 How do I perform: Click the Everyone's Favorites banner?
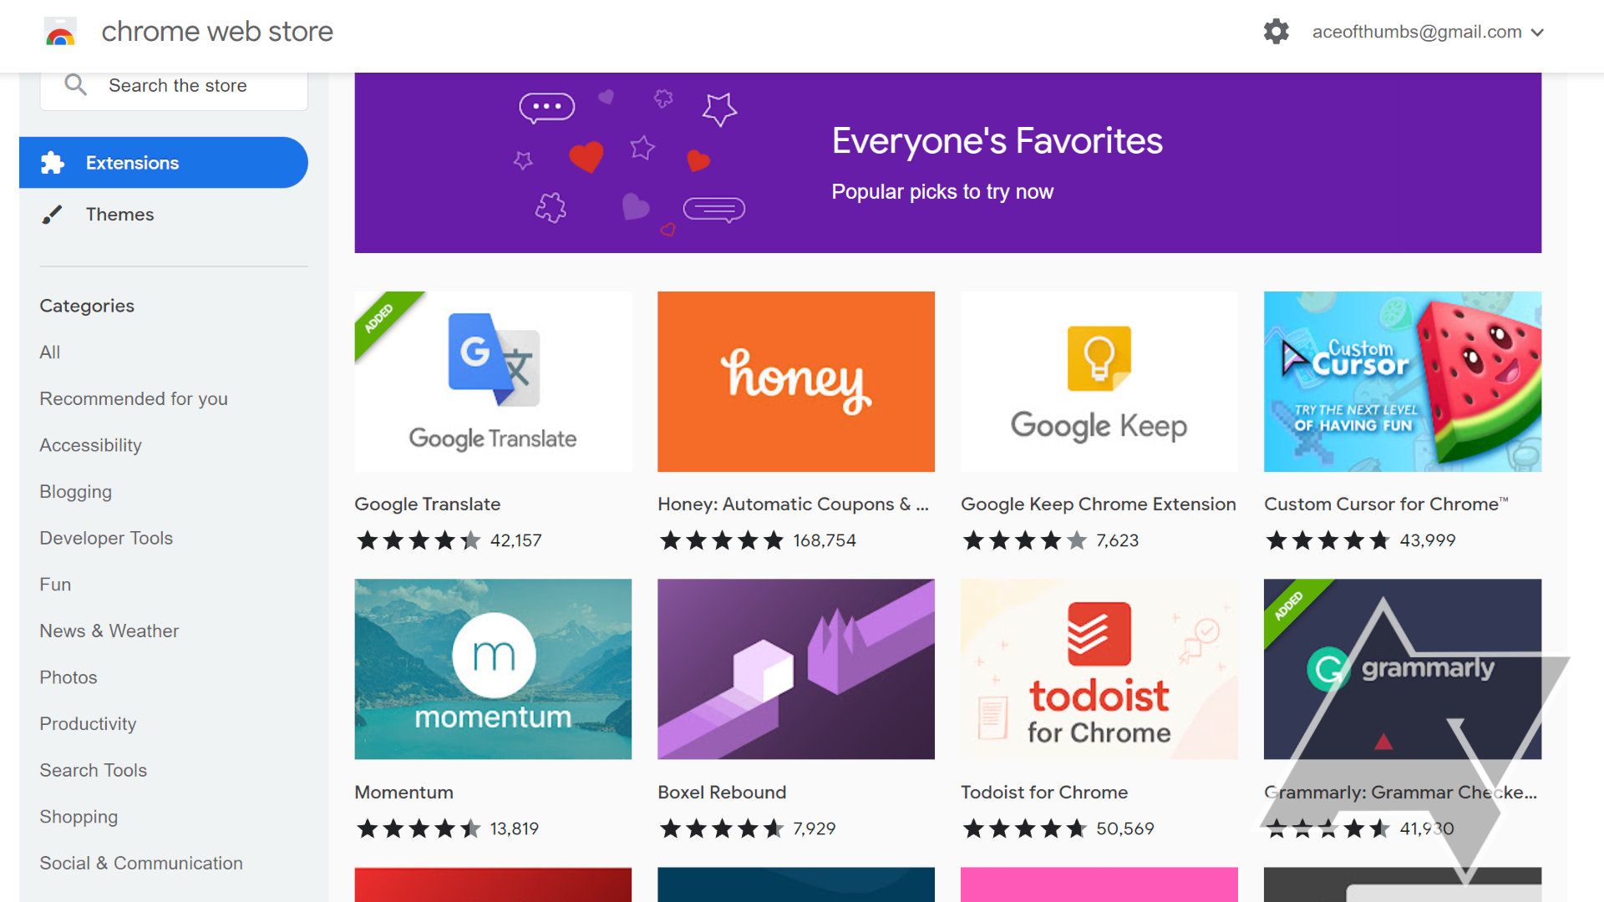click(947, 162)
